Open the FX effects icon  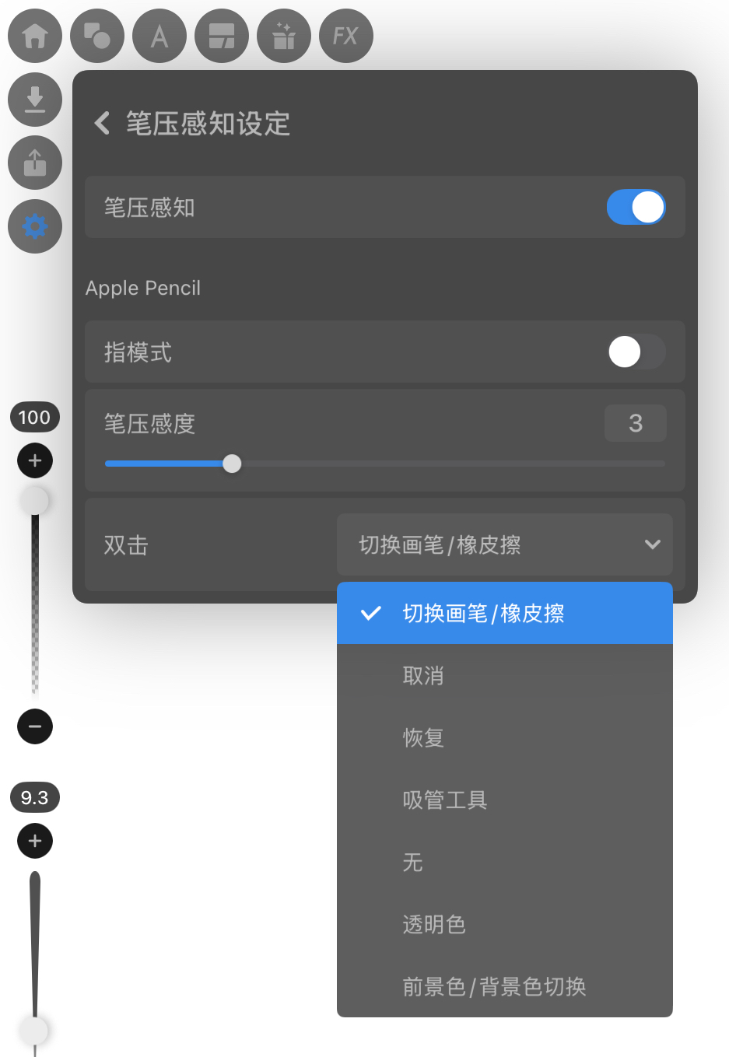click(346, 36)
